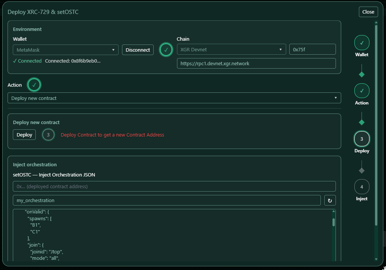Click the diamond connector between Action and Deploy
Viewport: 386px width, 270px height.
(x=362, y=122)
